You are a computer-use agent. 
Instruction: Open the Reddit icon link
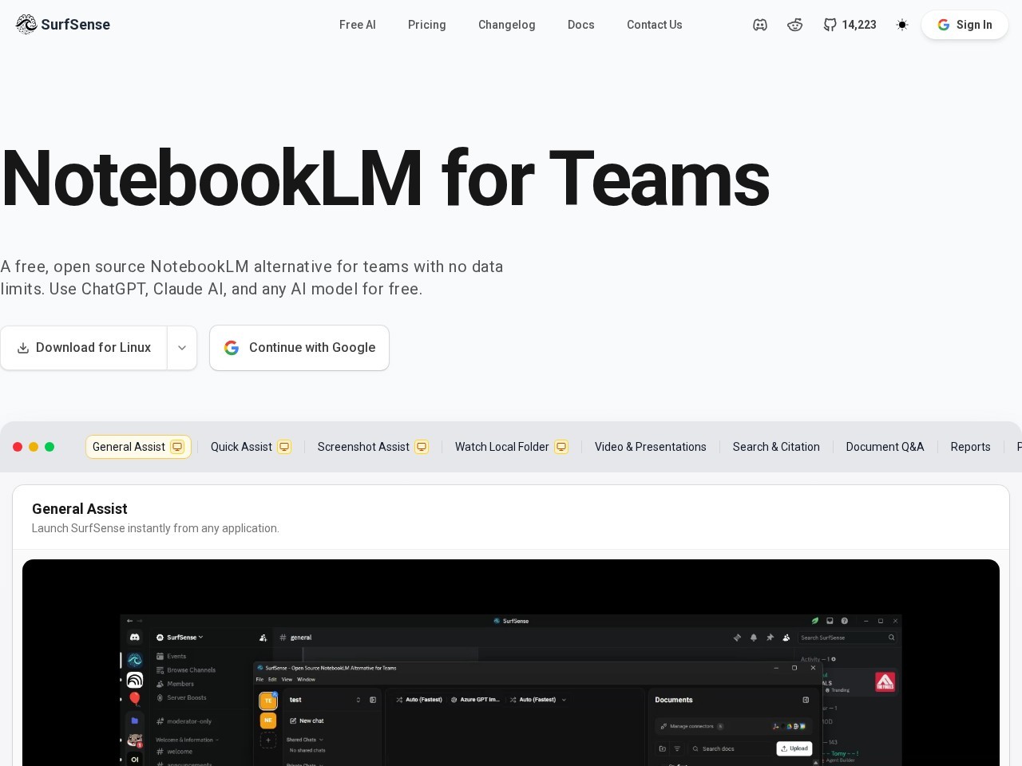[x=795, y=25]
